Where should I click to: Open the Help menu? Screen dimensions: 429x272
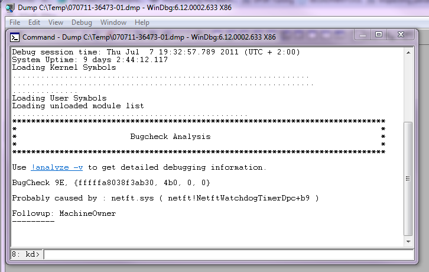(142, 22)
